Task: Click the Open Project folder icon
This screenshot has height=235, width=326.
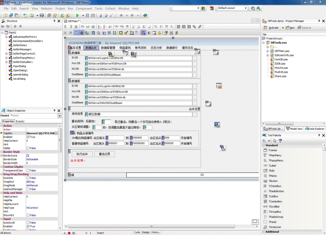Action: pyautogui.click(x=32, y=15)
